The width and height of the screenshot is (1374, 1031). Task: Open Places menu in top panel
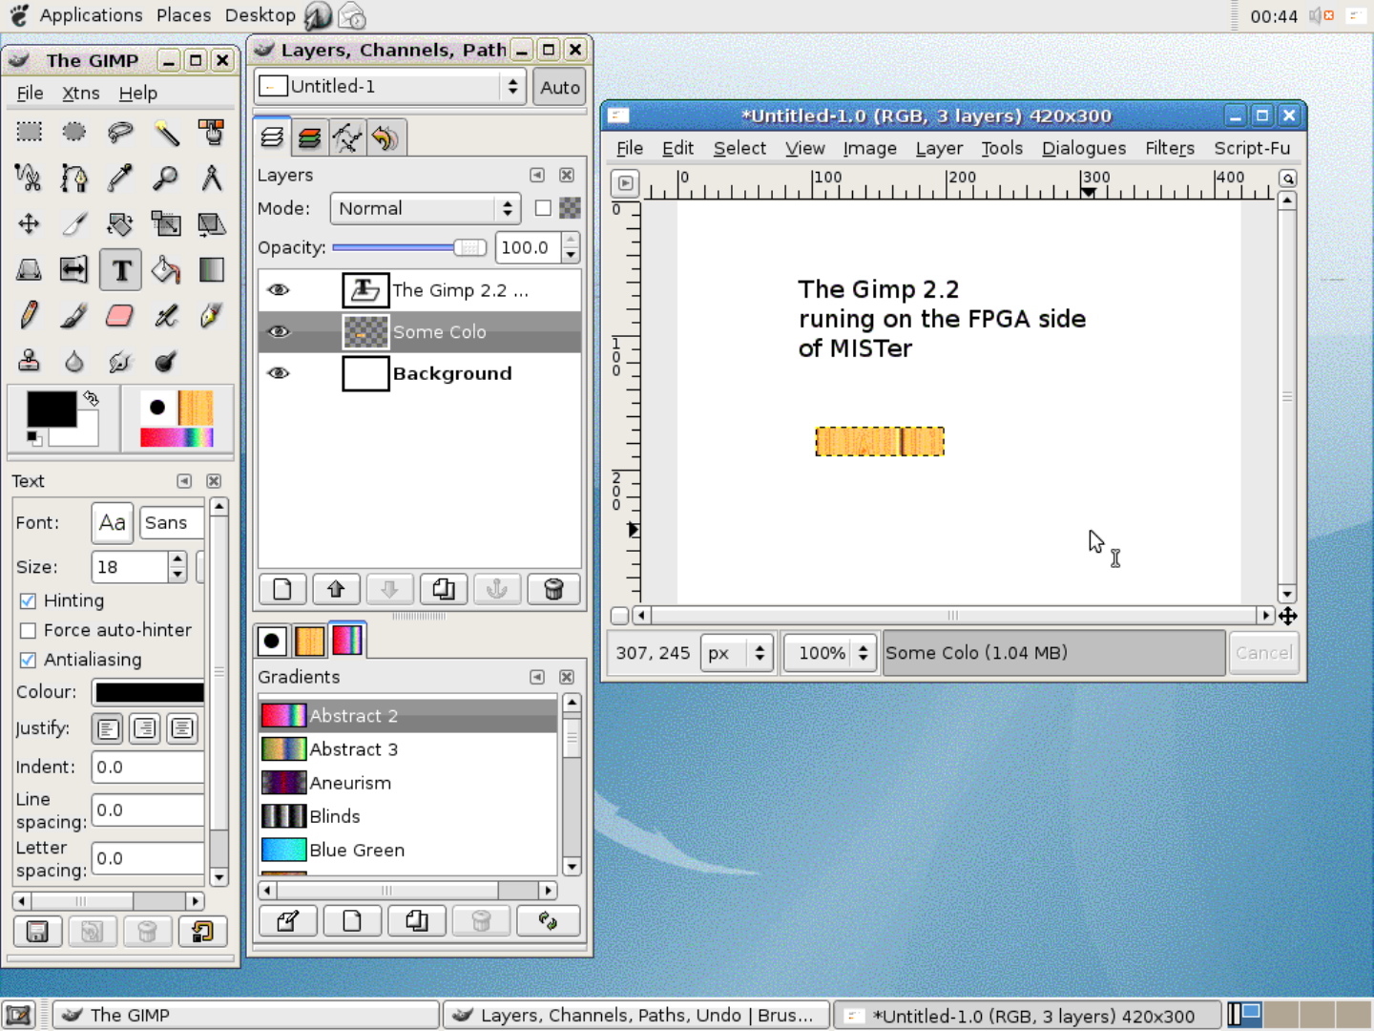(183, 15)
